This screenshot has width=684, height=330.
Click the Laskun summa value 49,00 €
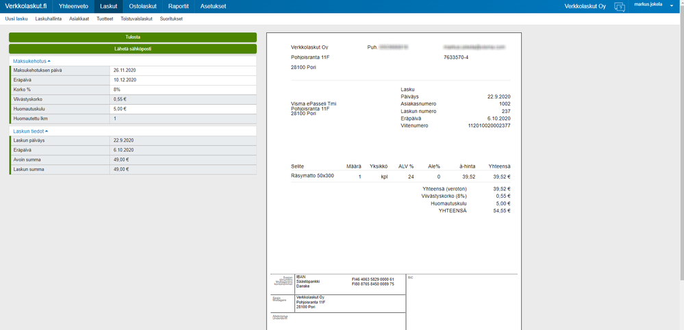pos(121,169)
